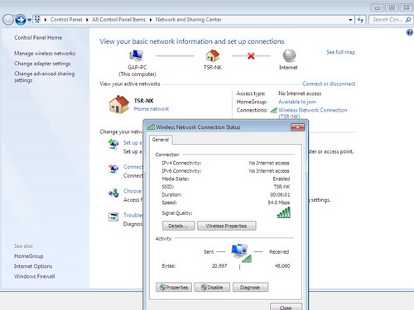414x310 pixels.
Task: Click the TSR-NK house icon in network map
Action: [213, 55]
